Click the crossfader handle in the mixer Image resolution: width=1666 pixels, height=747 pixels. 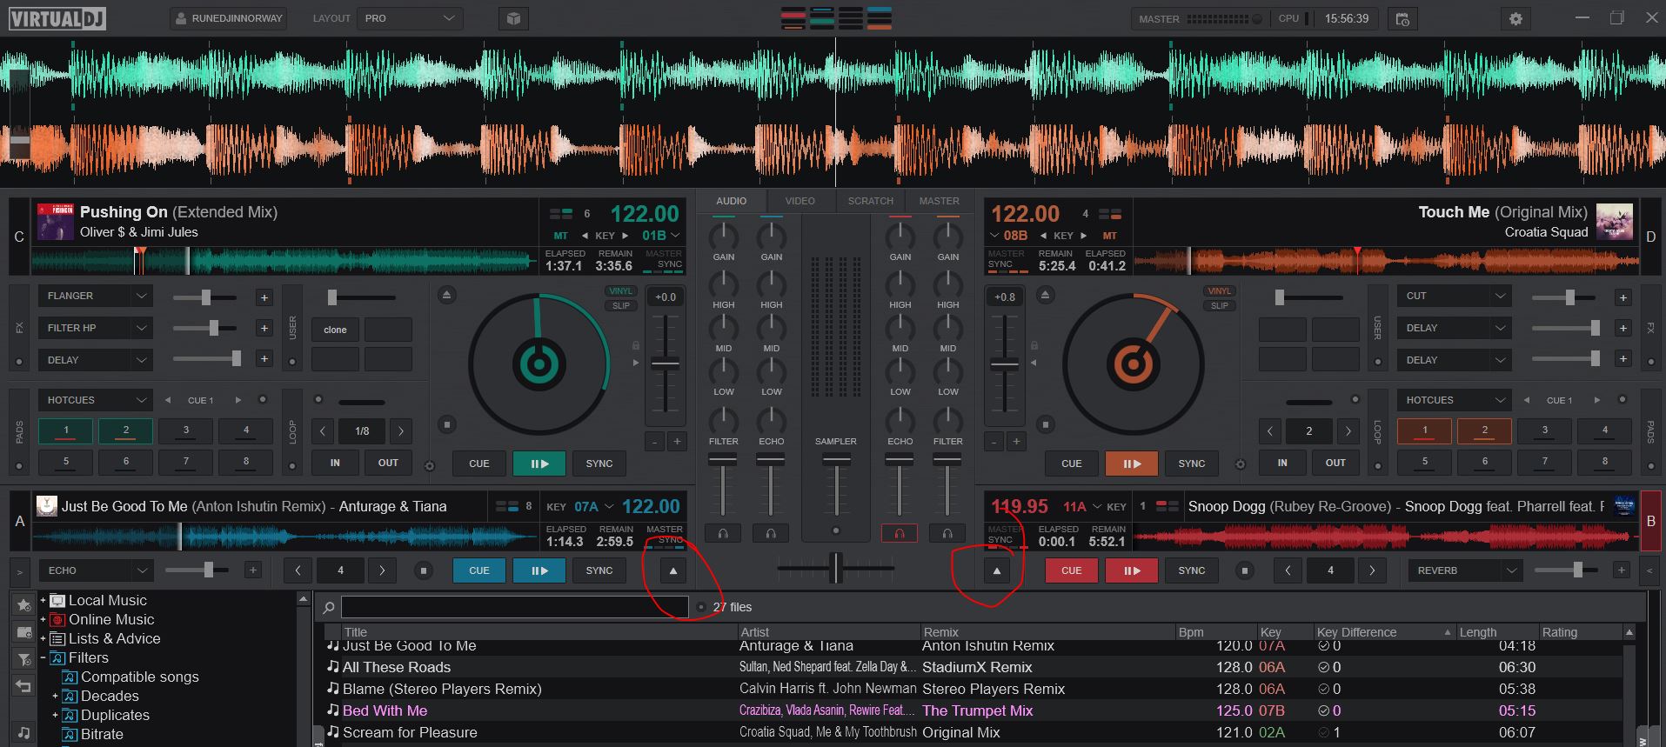tap(836, 568)
